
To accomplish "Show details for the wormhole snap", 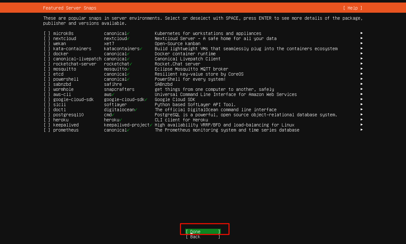I will [361, 89].
